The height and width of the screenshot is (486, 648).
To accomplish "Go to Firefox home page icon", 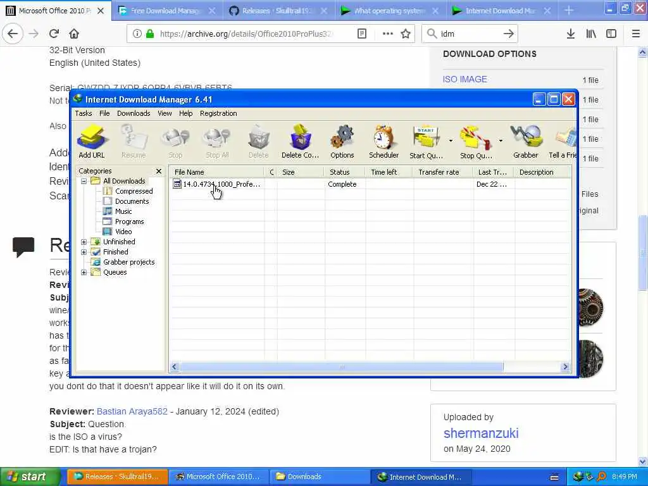I will pos(74,34).
